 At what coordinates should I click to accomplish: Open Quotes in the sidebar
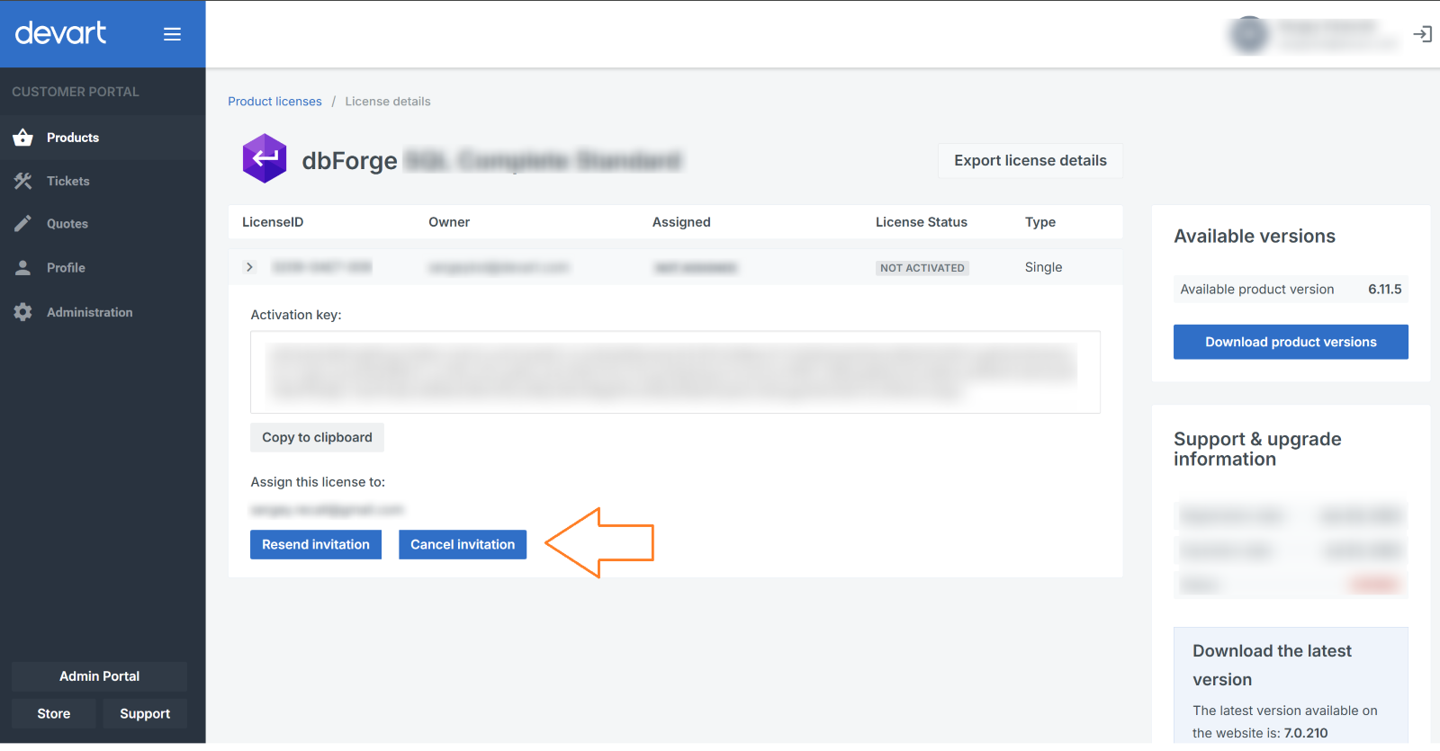[103, 224]
